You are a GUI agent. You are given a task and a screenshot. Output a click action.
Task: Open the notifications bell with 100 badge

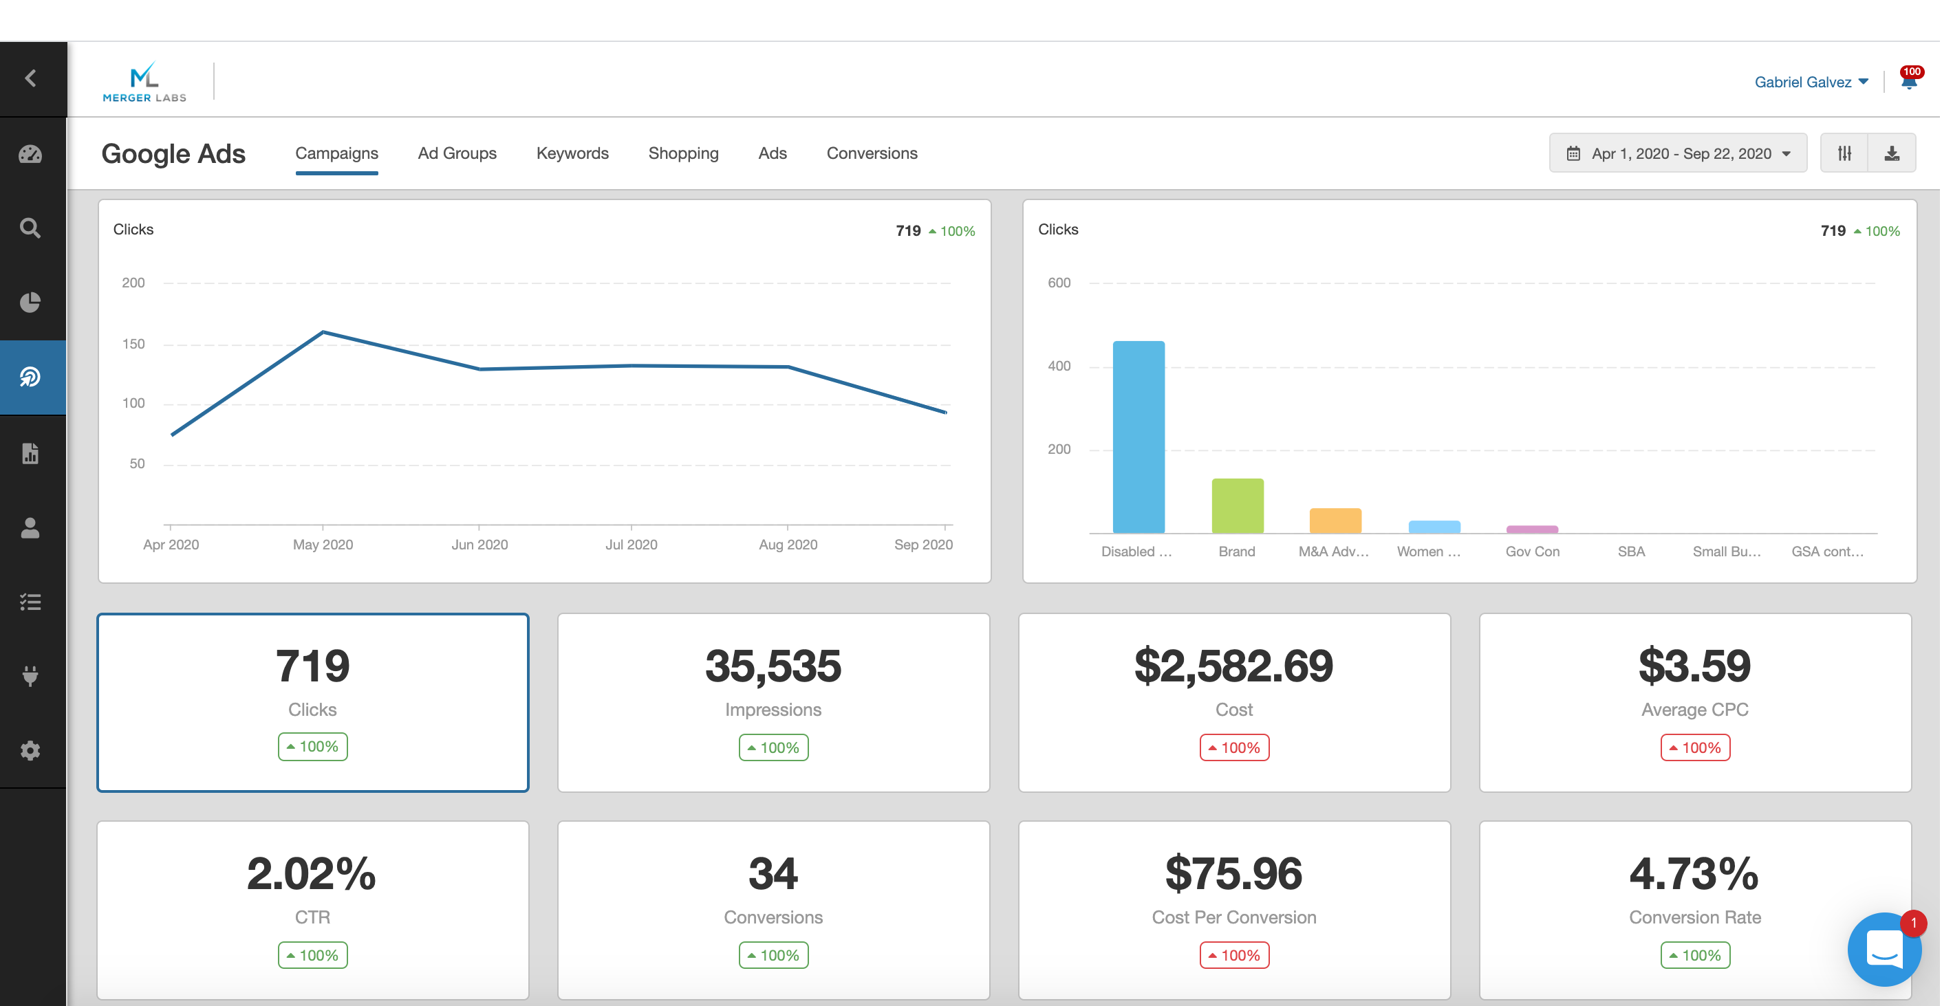click(x=1909, y=80)
